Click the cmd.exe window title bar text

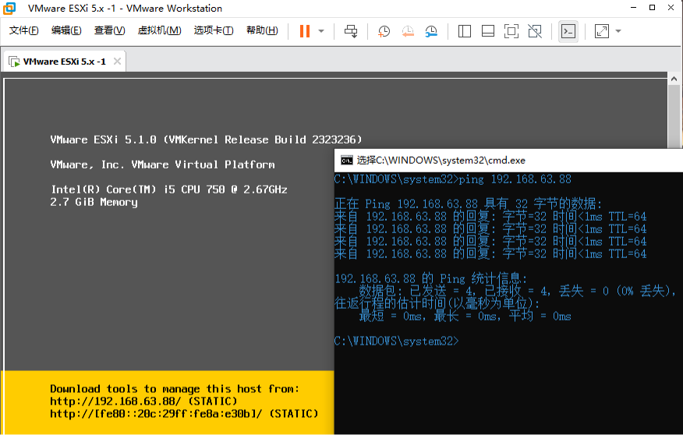click(441, 161)
